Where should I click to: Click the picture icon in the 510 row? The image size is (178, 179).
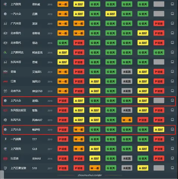click(172, 168)
